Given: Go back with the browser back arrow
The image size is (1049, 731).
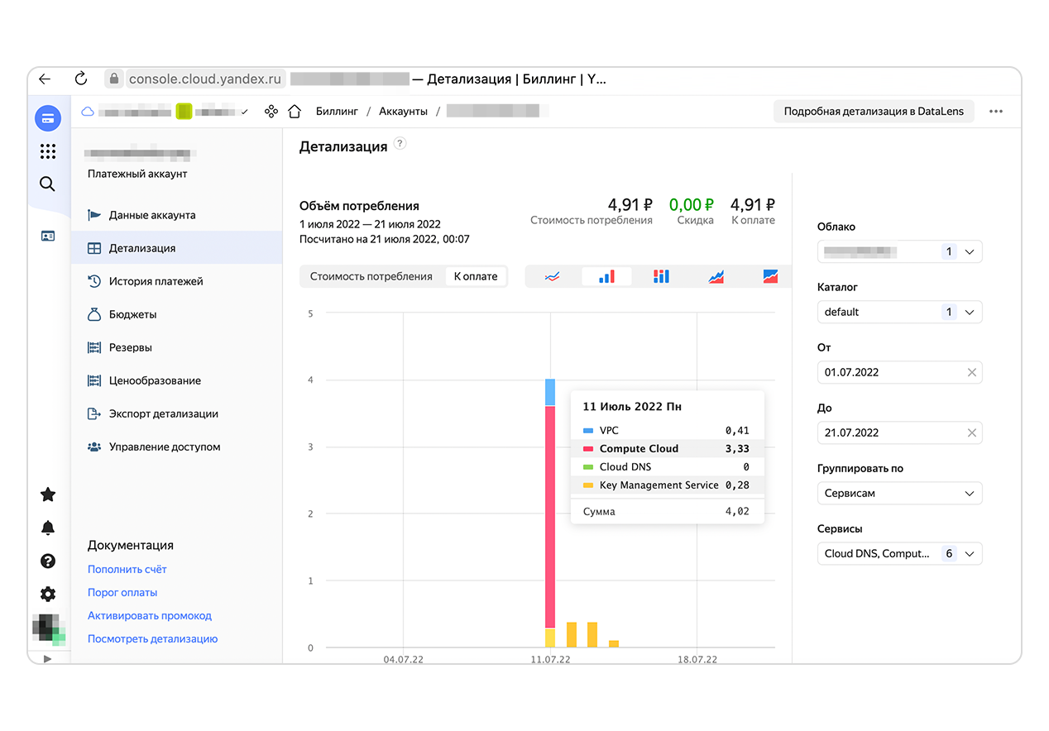Looking at the screenshot, I should (x=45, y=79).
